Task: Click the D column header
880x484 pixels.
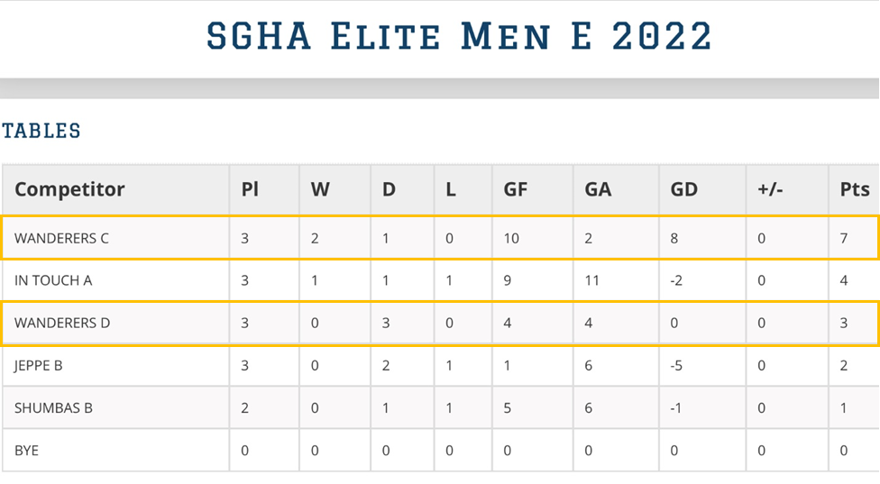Action: pyautogui.click(x=390, y=189)
